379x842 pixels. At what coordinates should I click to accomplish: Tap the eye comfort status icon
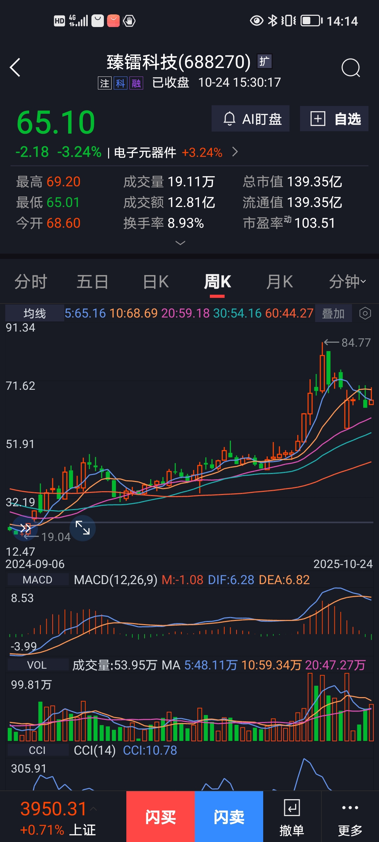[x=257, y=21]
